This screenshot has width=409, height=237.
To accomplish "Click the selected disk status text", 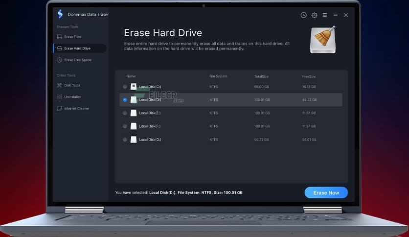I will point(179,192).
